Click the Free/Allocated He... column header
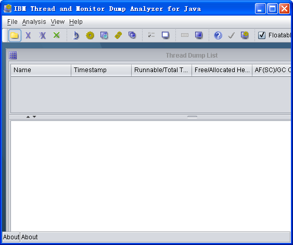Image resolution: width=293 pixels, height=245 pixels. tap(222, 70)
